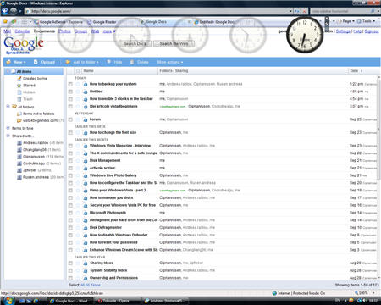The width and height of the screenshot is (381, 305).
Task: Open the Tools menu
Action: point(367,21)
